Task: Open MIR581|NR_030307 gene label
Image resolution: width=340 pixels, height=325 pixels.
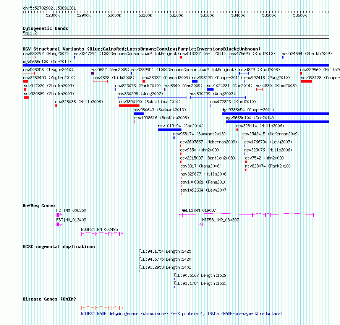Action: point(220,220)
